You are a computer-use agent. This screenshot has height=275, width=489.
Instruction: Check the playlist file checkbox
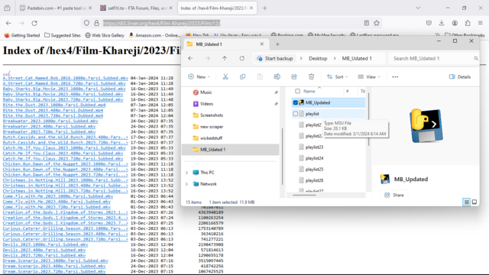296,114
